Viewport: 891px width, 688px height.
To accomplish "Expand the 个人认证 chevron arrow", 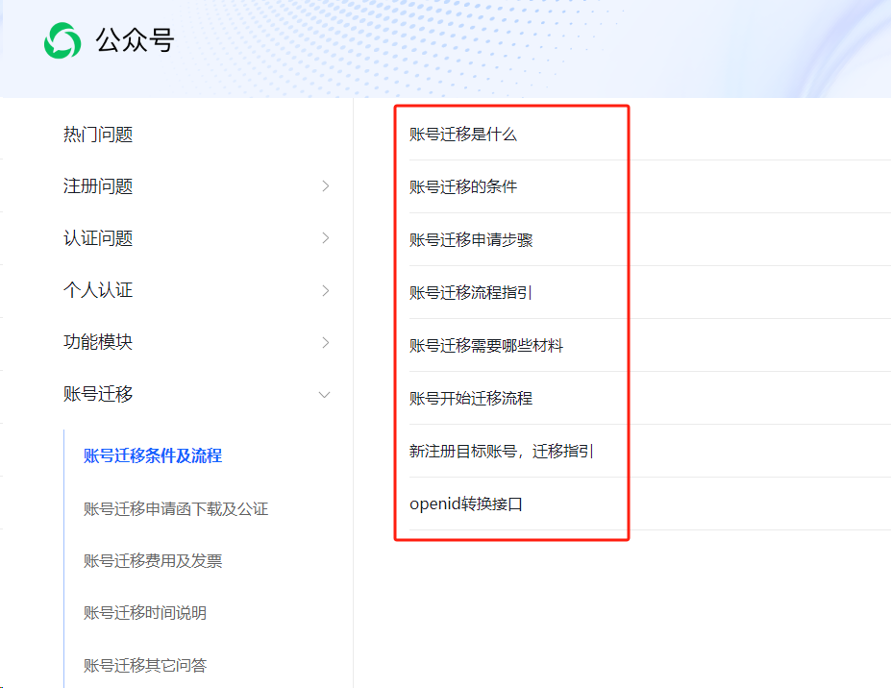I will [x=326, y=290].
